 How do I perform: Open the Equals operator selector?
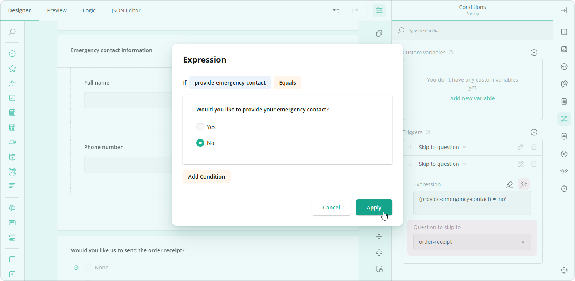click(287, 82)
